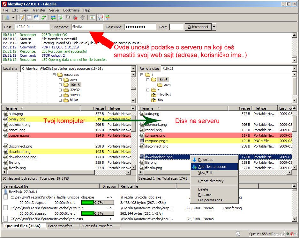Screen dimensions: 299x238
Task: Click the Username input field
Action: [87, 27]
